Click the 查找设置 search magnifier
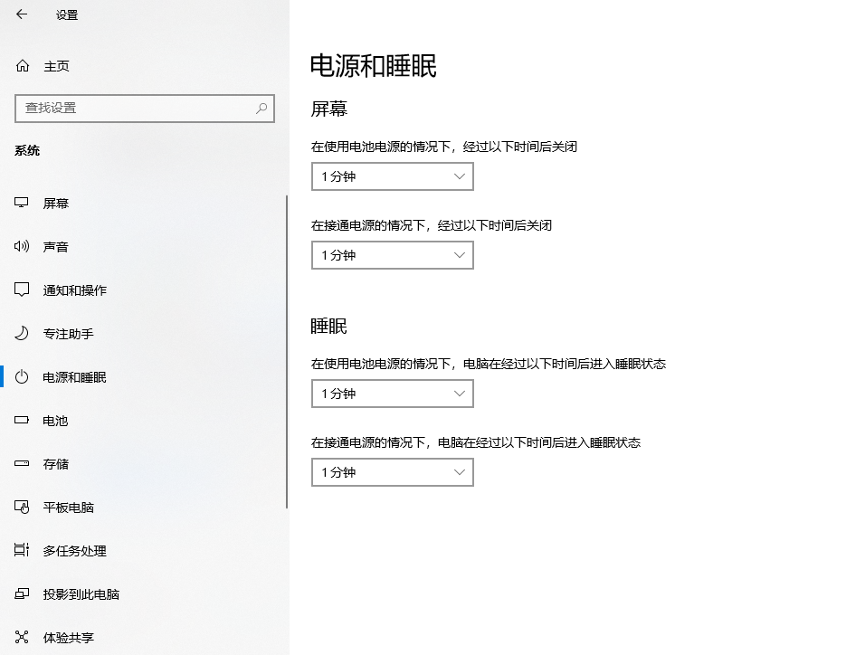This screenshot has width=846, height=655. (x=262, y=108)
